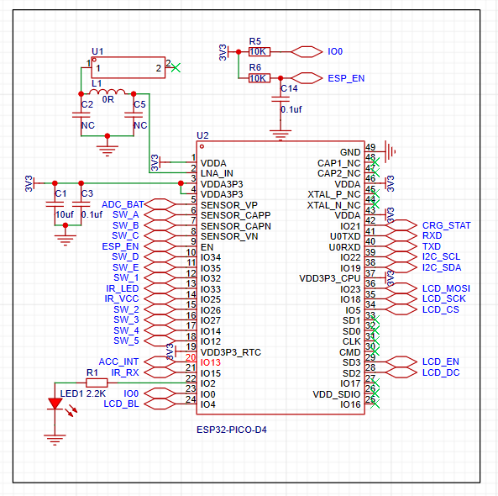
Task: Select the LCD_BL net label
Action: coord(121,404)
